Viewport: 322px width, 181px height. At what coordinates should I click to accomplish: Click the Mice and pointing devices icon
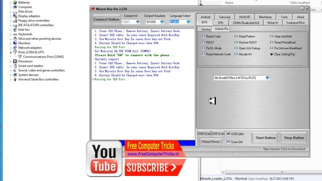click(15, 39)
